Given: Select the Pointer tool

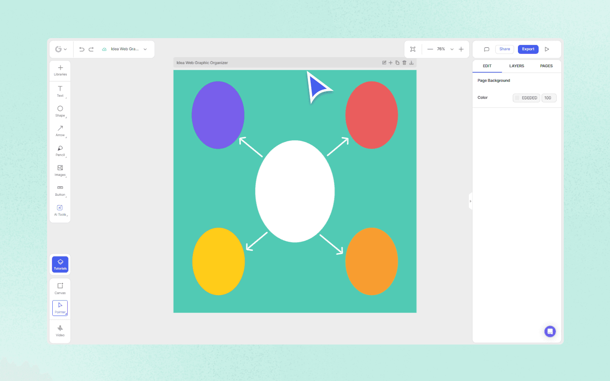Looking at the screenshot, I should click(x=60, y=308).
